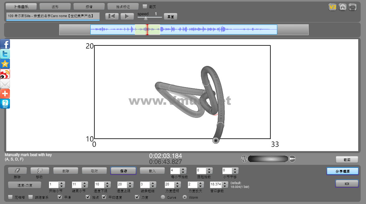The image size is (366, 204).
Task: Click the yellow V2 version icon
Action: click(332, 7)
